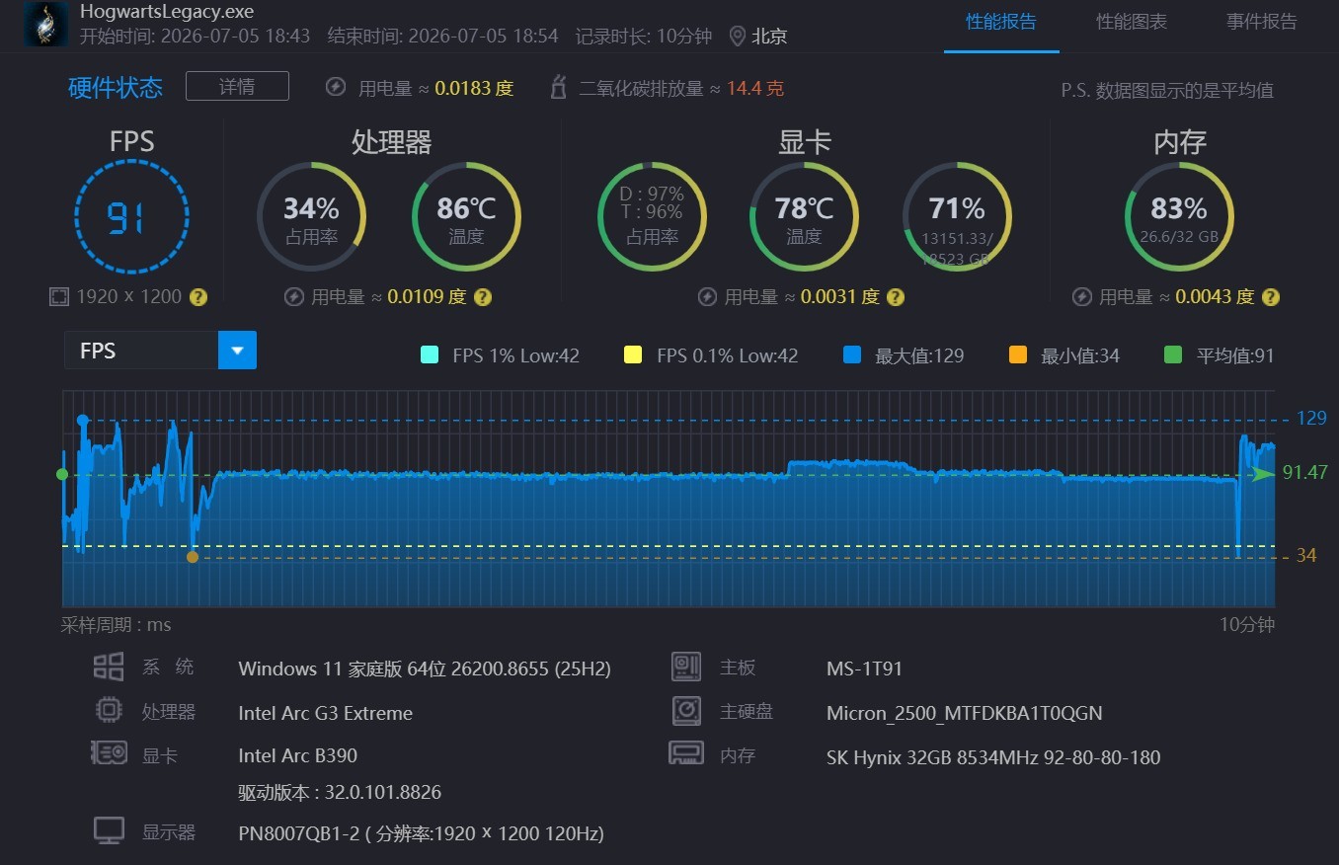Click the memory 83% gauge
Screen dimensions: 1339x865
pos(1179,216)
